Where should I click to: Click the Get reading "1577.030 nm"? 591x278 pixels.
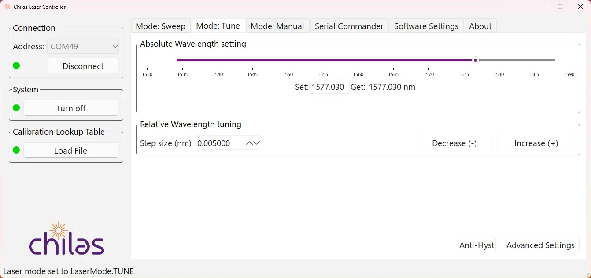(392, 87)
